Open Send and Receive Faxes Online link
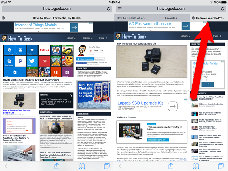The height and width of the screenshot is (171, 228). [211, 144]
